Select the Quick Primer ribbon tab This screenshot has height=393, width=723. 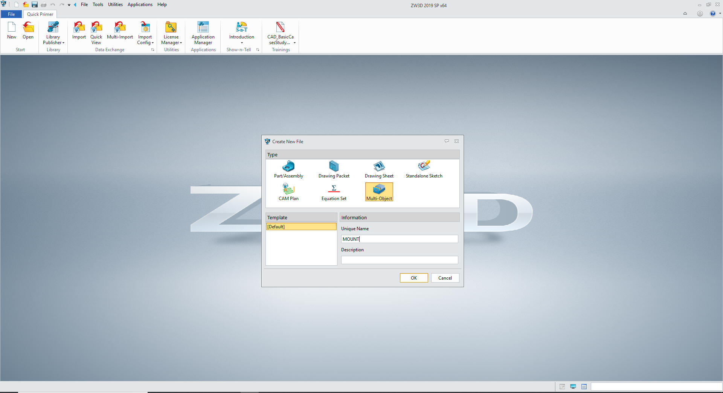pyautogui.click(x=40, y=14)
